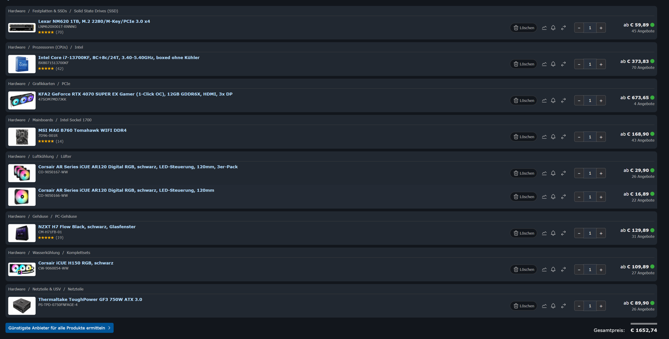The image size is (669, 339).
Task: Open price history chart for MSI MAG B760 Tomahawk
Action: tap(544, 137)
